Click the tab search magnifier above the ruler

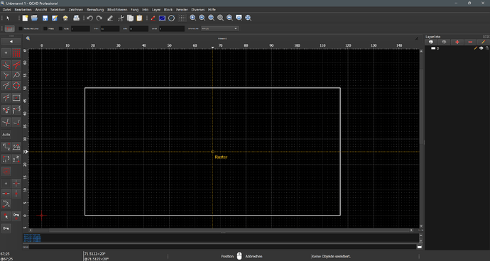[28, 38]
